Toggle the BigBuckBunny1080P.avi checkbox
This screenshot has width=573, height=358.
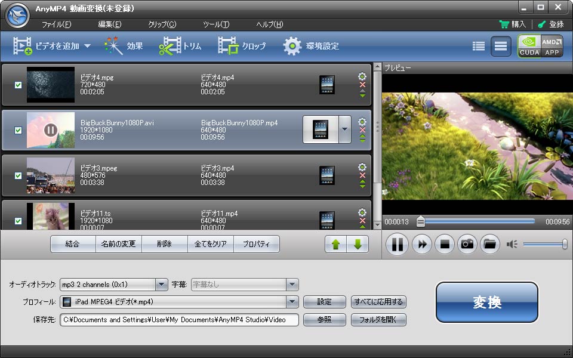pos(18,130)
